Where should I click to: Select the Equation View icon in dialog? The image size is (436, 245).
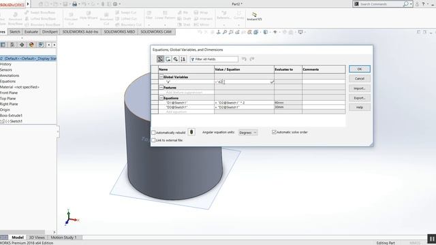(161, 59)
